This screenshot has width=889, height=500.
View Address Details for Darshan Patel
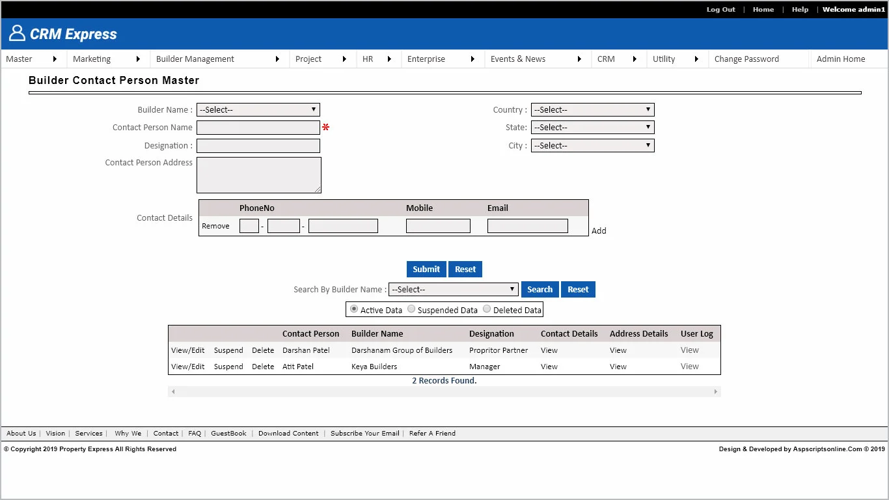tap(618, 350)
